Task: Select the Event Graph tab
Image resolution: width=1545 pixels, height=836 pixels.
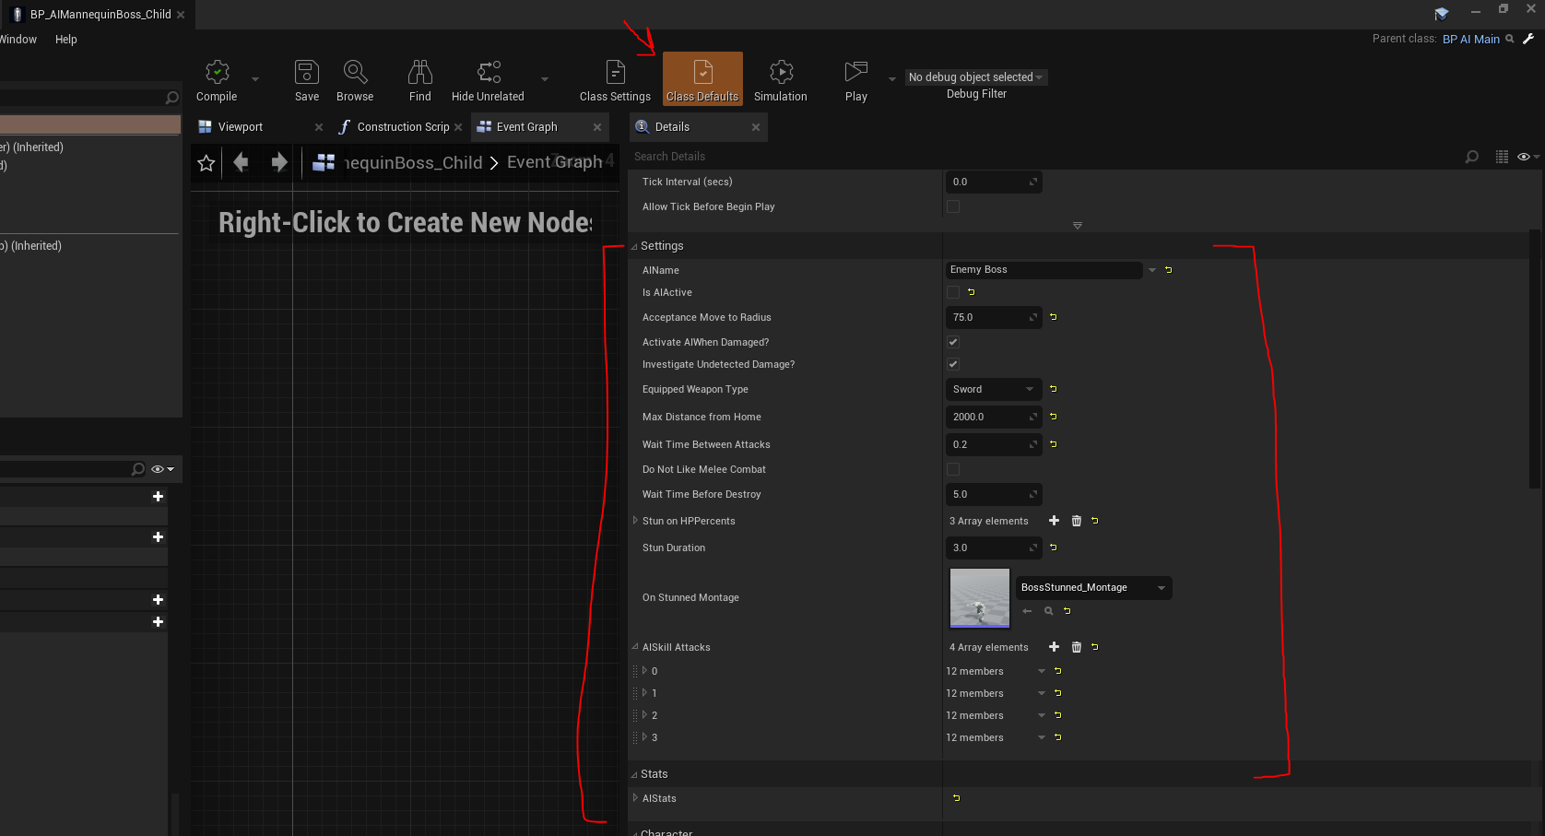Action: point(527,127)
